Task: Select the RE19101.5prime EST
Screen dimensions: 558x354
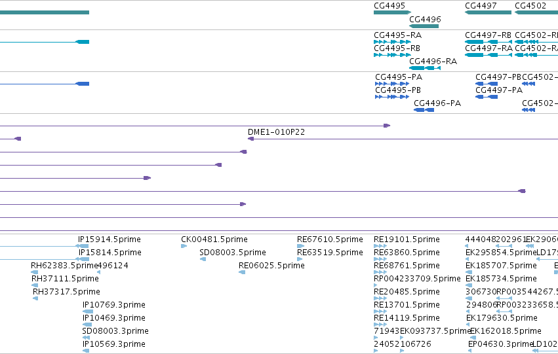Action: 380,246
